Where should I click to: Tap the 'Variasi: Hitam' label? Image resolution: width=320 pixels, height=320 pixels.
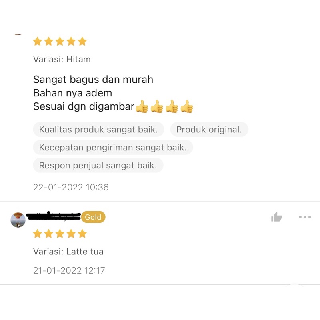[62, 59]
